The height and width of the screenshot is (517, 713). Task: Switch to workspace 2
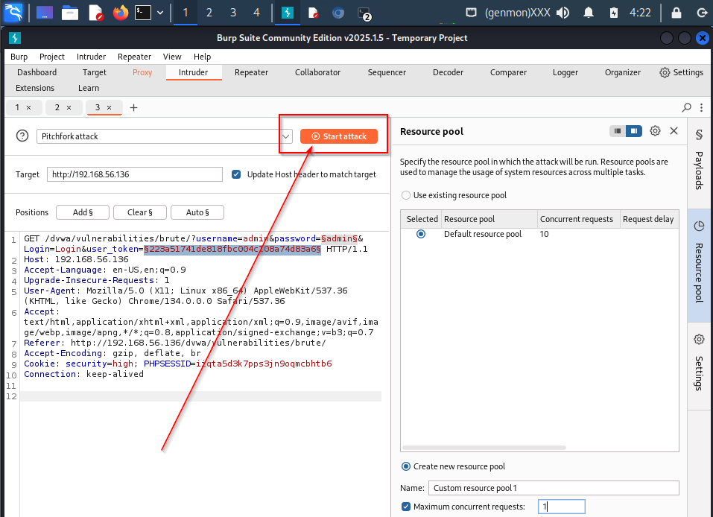pyautogui.click(x=209, y=12)
